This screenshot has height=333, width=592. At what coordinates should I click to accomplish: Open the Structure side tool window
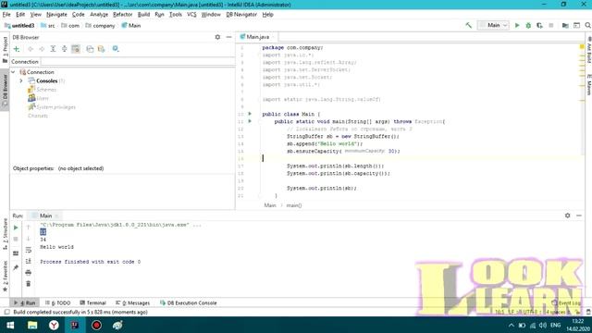click(5, 234)
